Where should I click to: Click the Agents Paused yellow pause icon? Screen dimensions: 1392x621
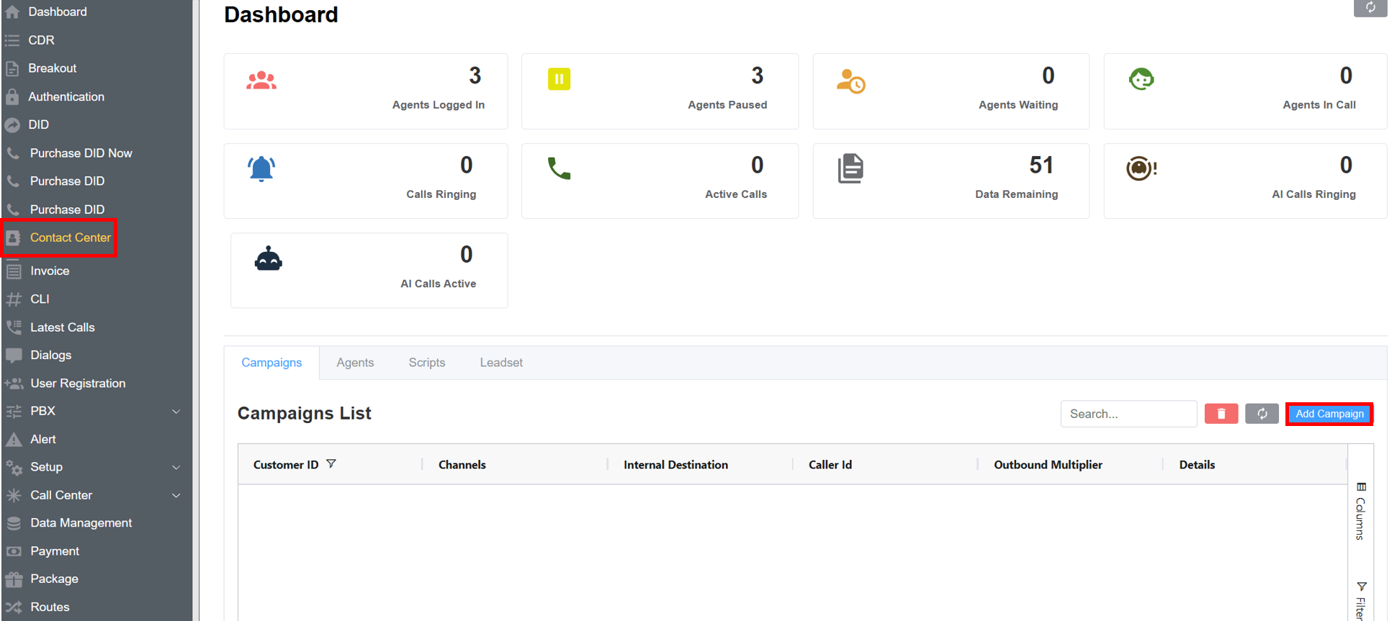pos(559,78)
